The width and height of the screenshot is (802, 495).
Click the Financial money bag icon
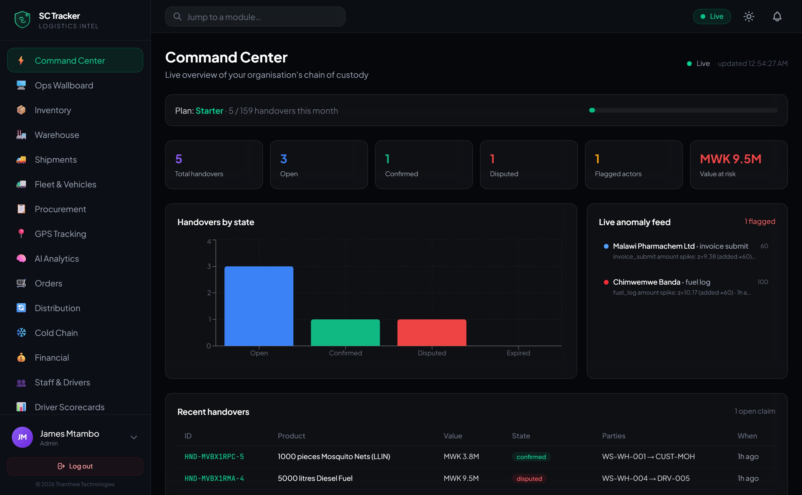tap(21, 357)
